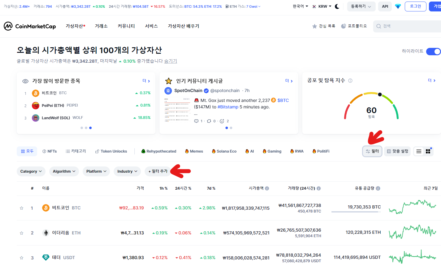Click the LandWolf (SOL) coin icon

click(x=36, y=118)
